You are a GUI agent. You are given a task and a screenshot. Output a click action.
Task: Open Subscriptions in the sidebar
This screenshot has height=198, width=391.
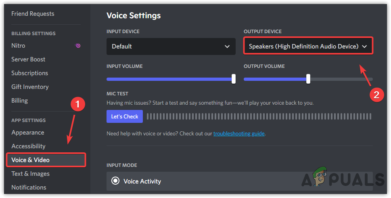[30, 73]
